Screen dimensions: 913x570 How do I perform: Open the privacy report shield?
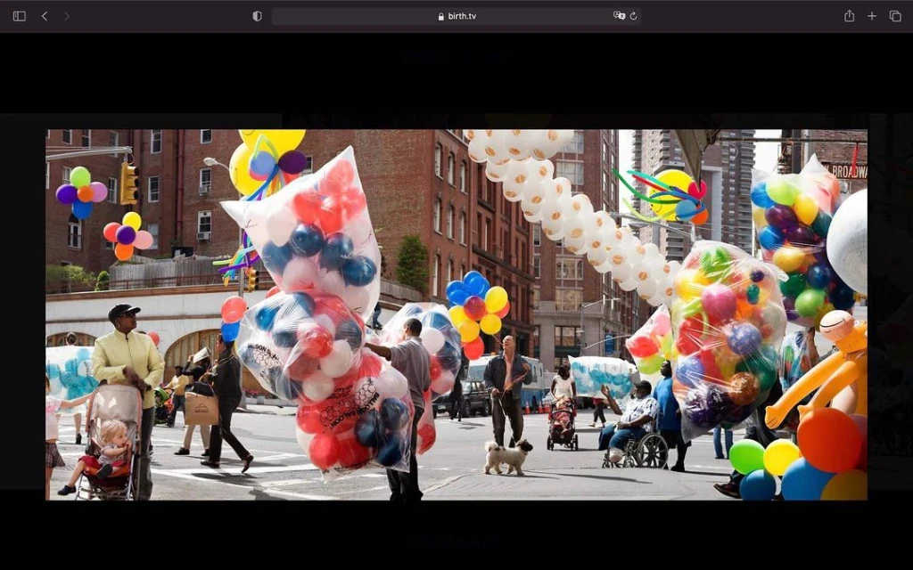(257, 16)
